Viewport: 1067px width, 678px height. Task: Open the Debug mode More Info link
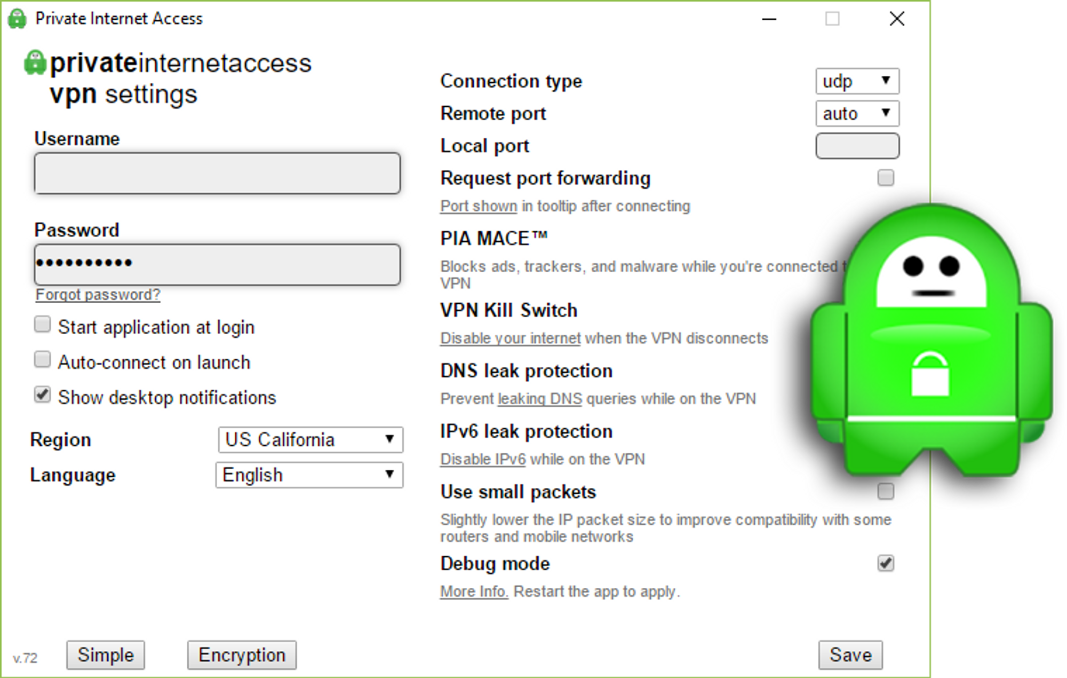click(x=474, y=592)
